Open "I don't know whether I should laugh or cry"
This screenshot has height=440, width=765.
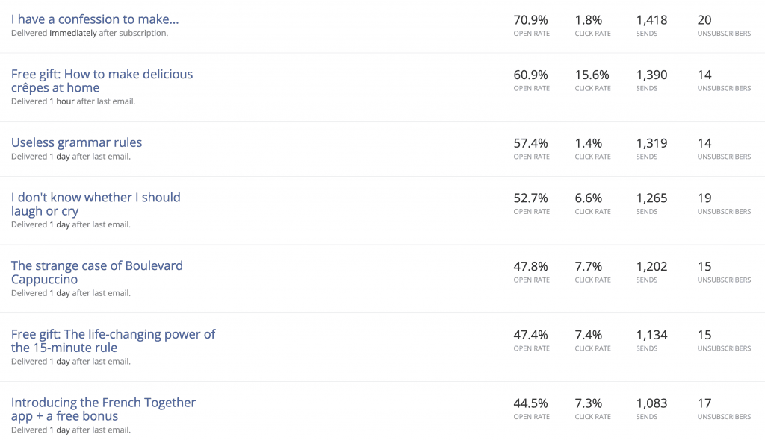96,204
